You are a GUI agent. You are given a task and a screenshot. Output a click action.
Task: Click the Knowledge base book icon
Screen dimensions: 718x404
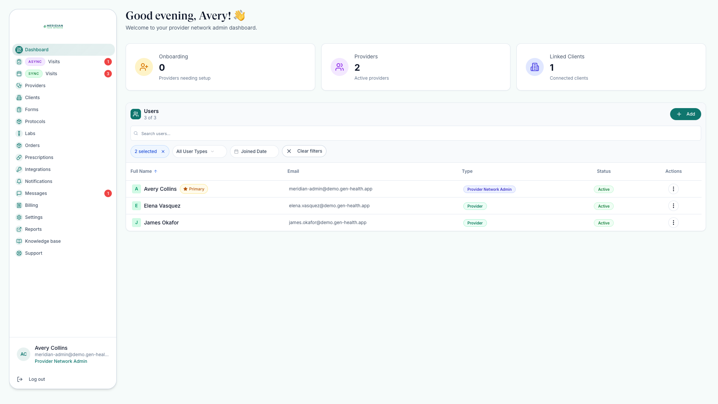tap(19, 241)
